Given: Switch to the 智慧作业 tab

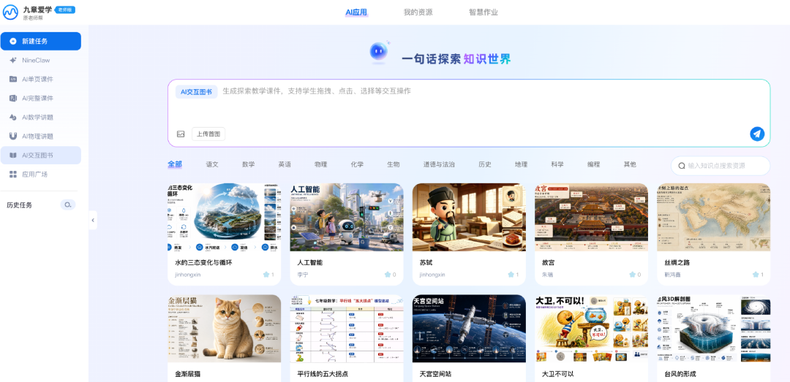Looking at the screenshot, I should [484, 12].
